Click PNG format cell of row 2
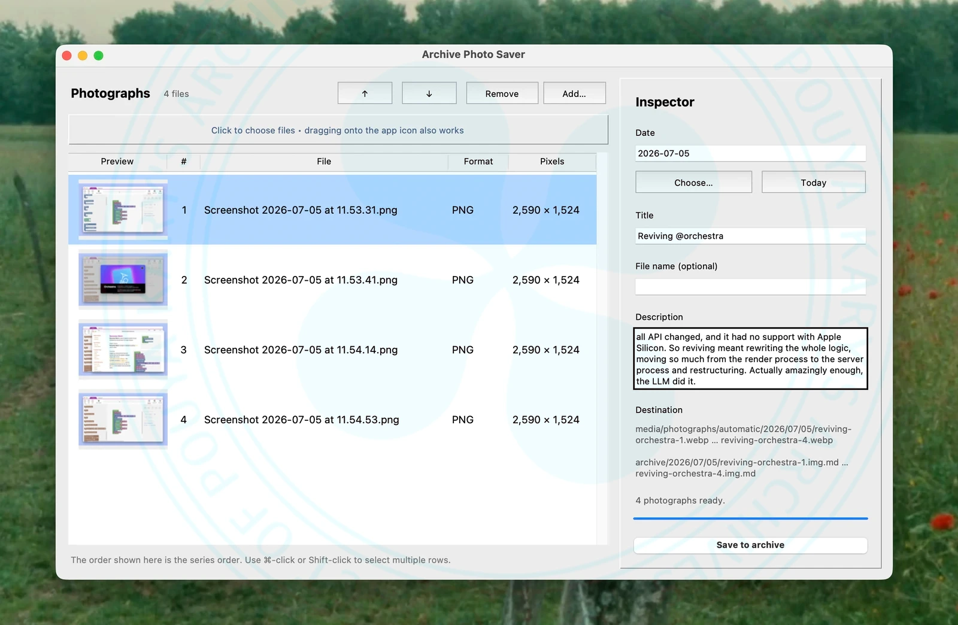Viewport: 958px width, 625px height. [463, 280]
